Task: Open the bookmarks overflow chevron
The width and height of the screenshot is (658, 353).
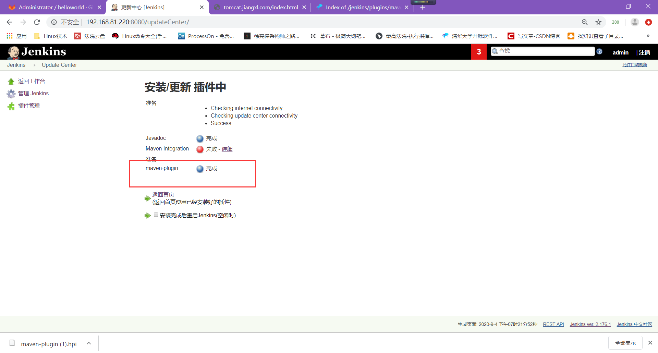Action: pos(648,36)
